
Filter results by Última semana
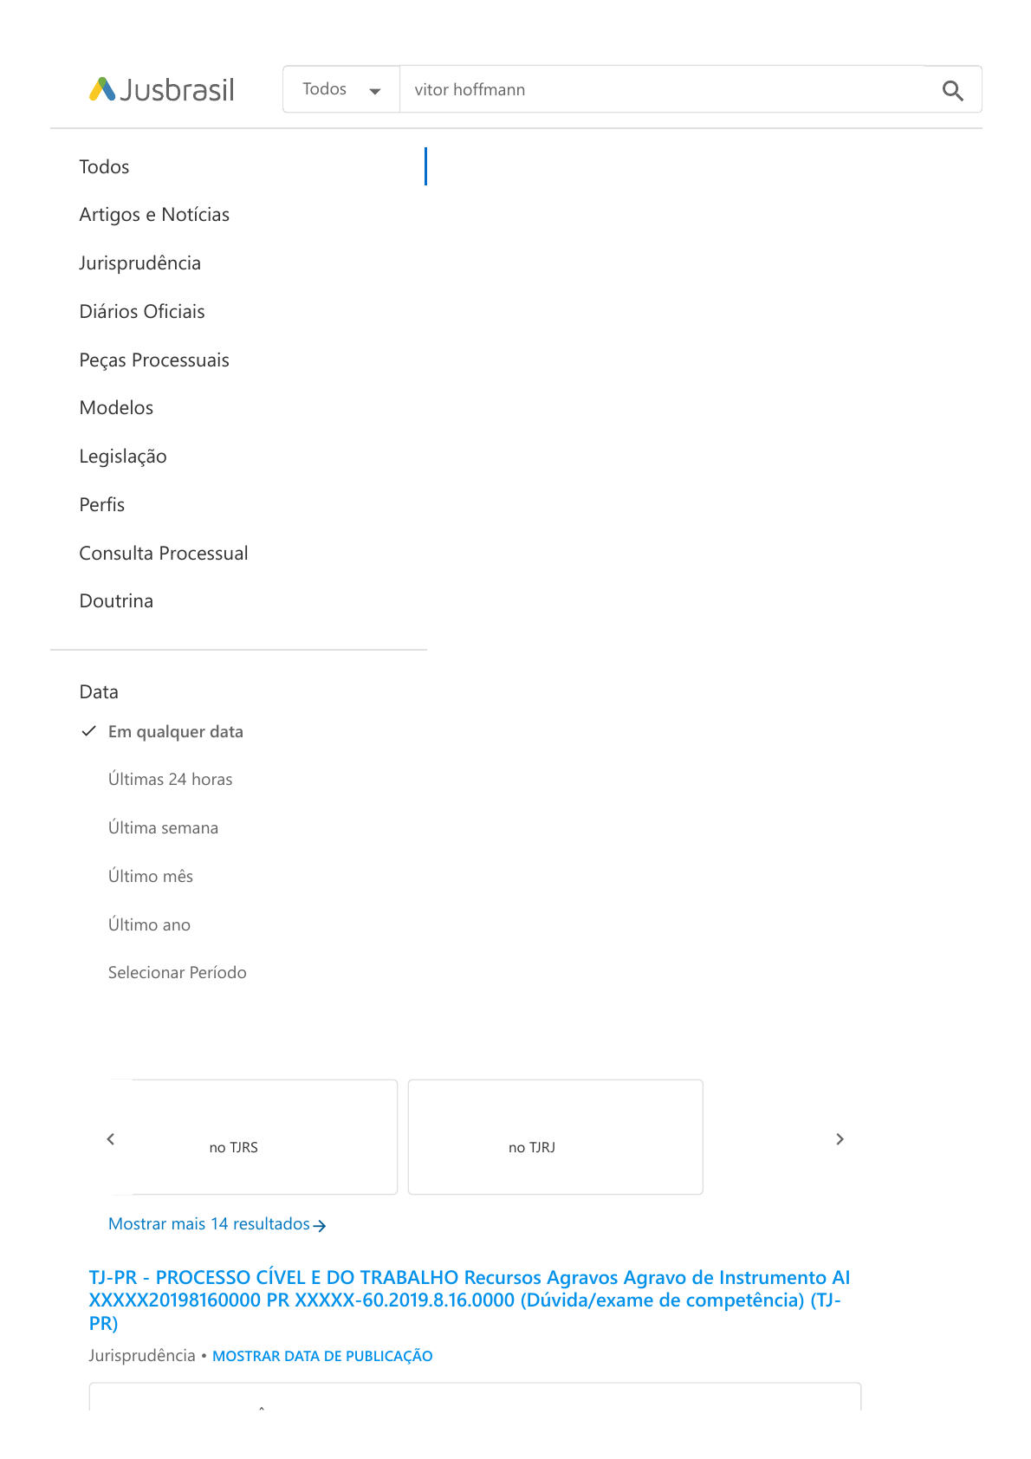click(x=163, y=828)
